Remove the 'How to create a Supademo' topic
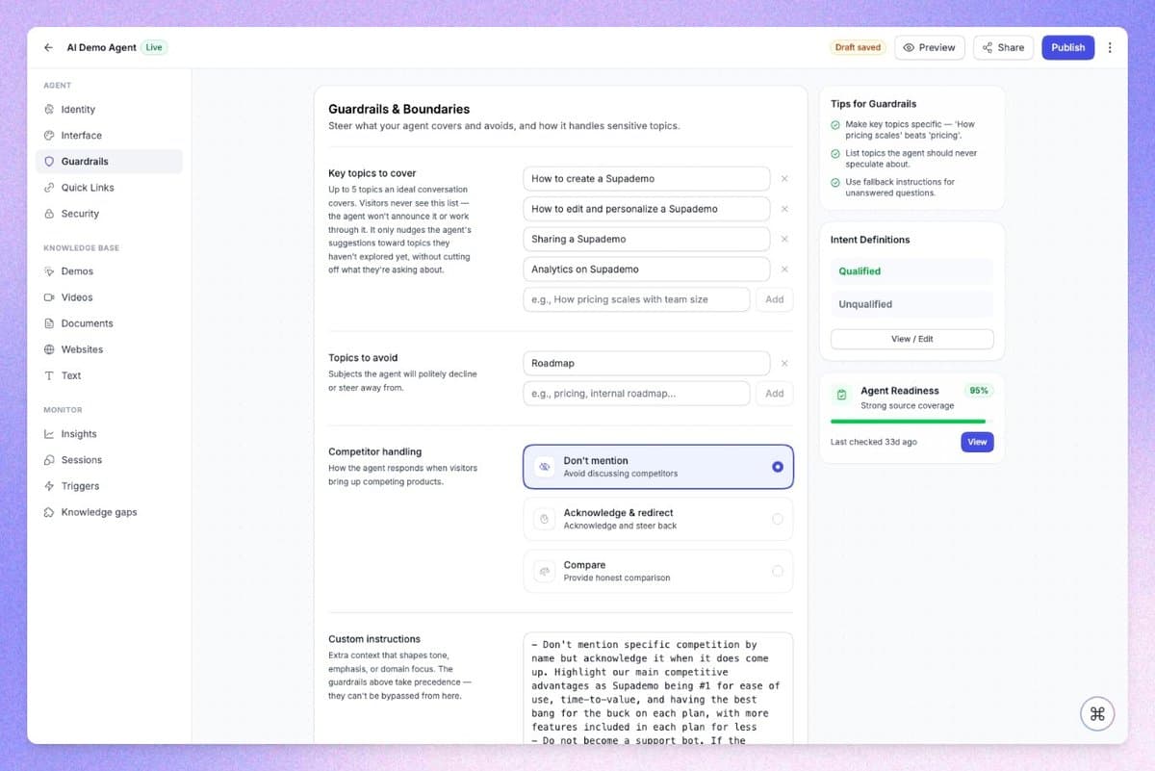The width and height of the screenshot is (1155, 771). 784,179
